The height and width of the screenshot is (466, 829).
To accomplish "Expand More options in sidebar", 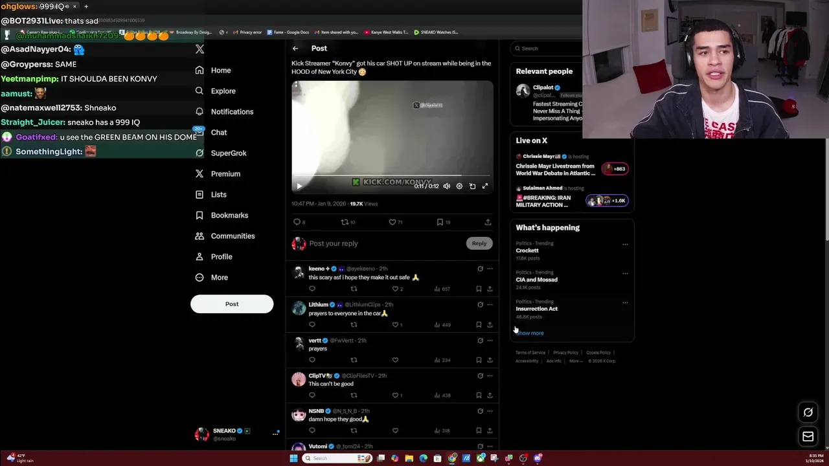I will (212, 277).
